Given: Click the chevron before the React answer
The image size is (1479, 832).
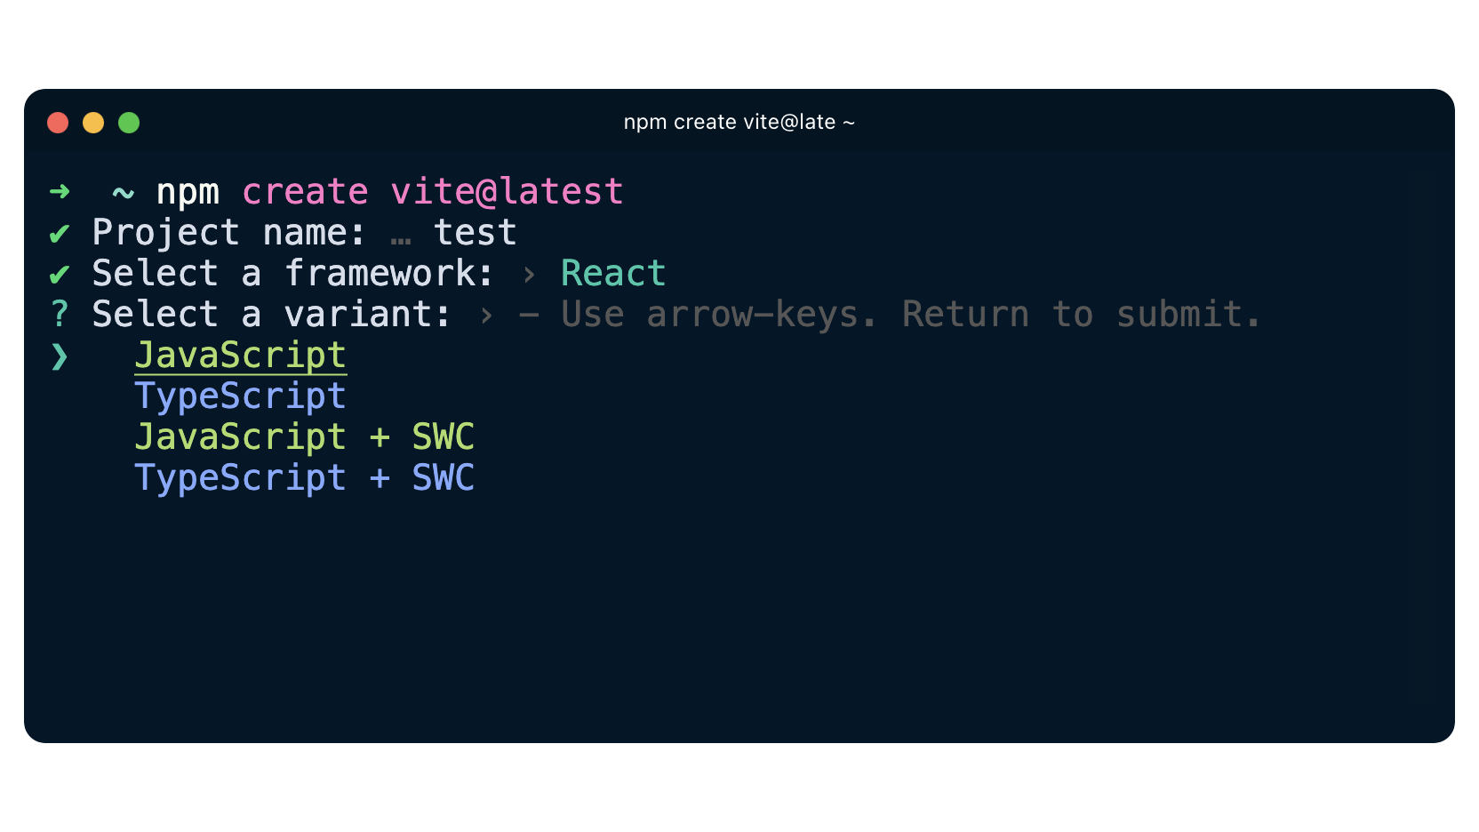Looking at the screenshot, I should (x=530, y=275).
